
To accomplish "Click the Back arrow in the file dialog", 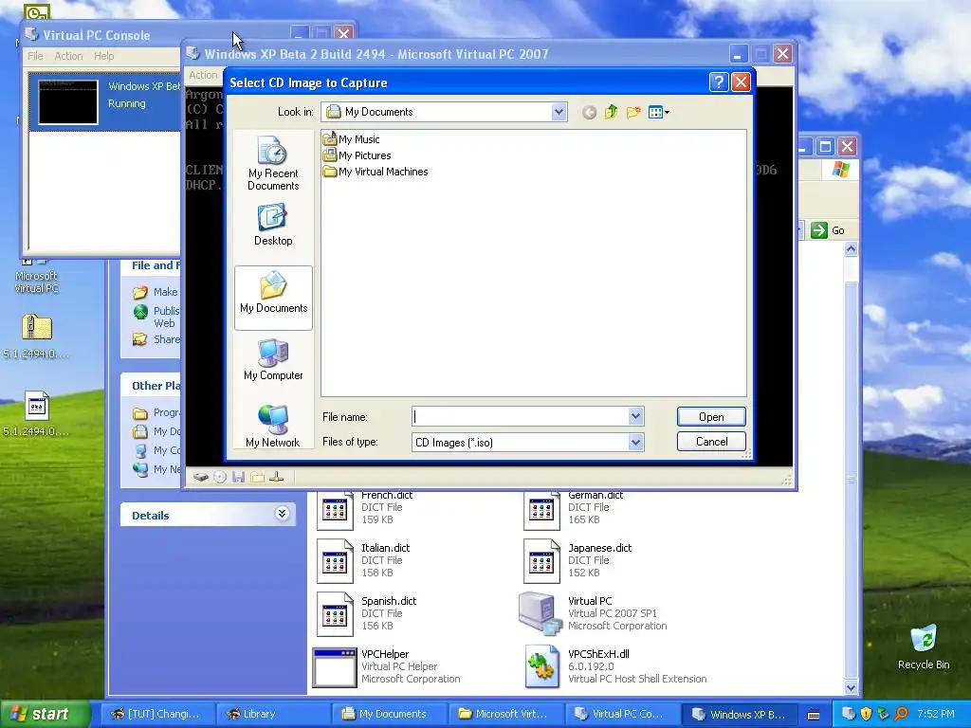I will (x=589, y=112).
